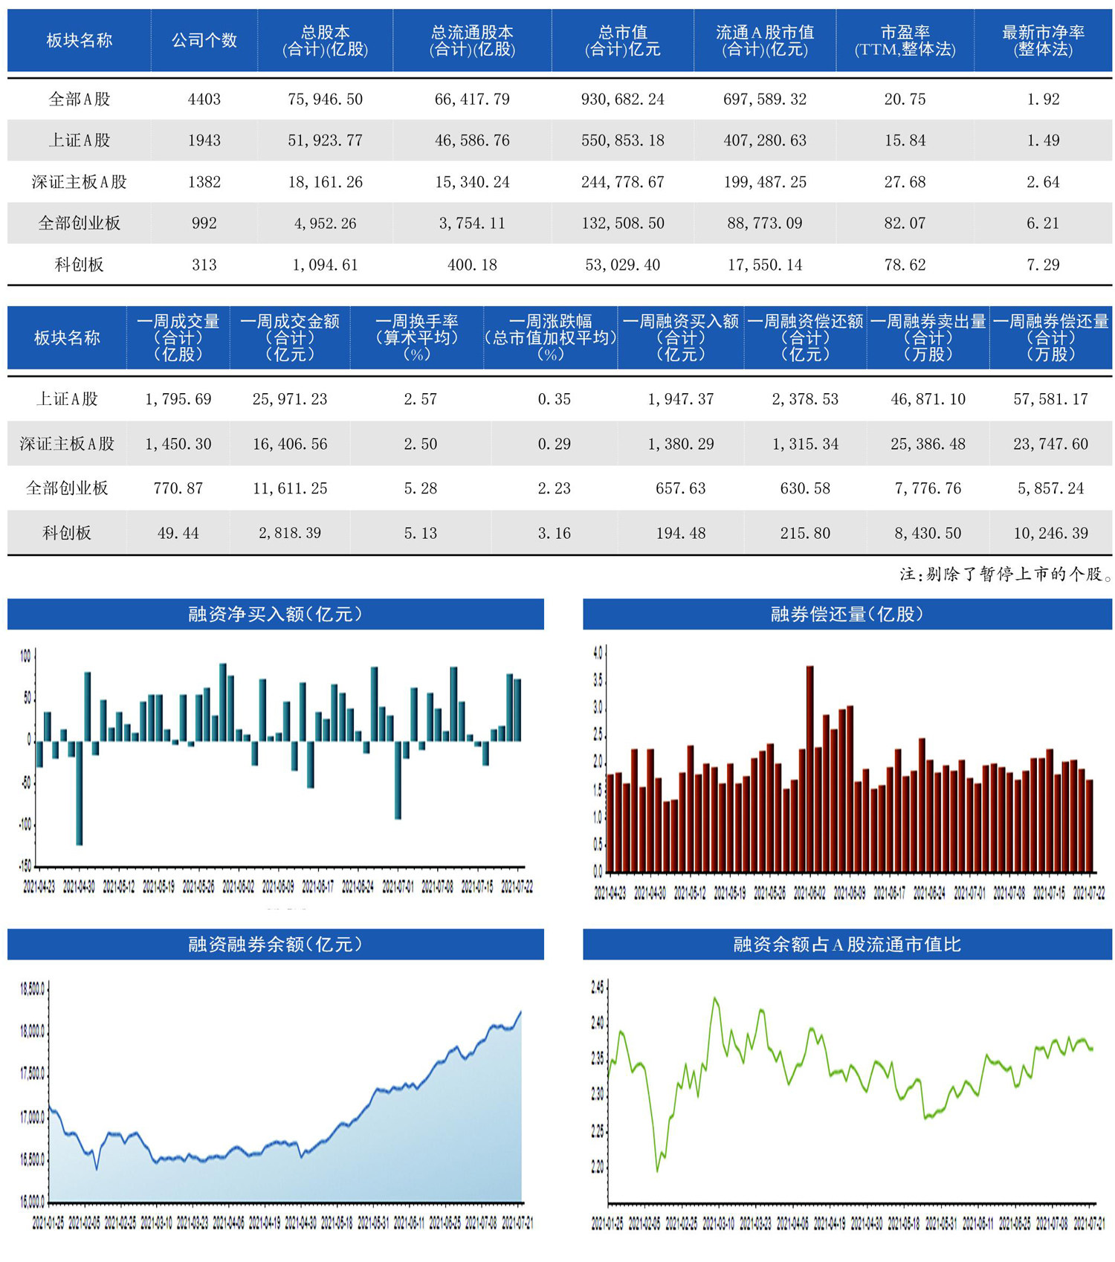The height and width of the screenshot is (1262, 1115).
Task: Click the 上证A股 value 57,581.17
Action: tap(1050, 399)
